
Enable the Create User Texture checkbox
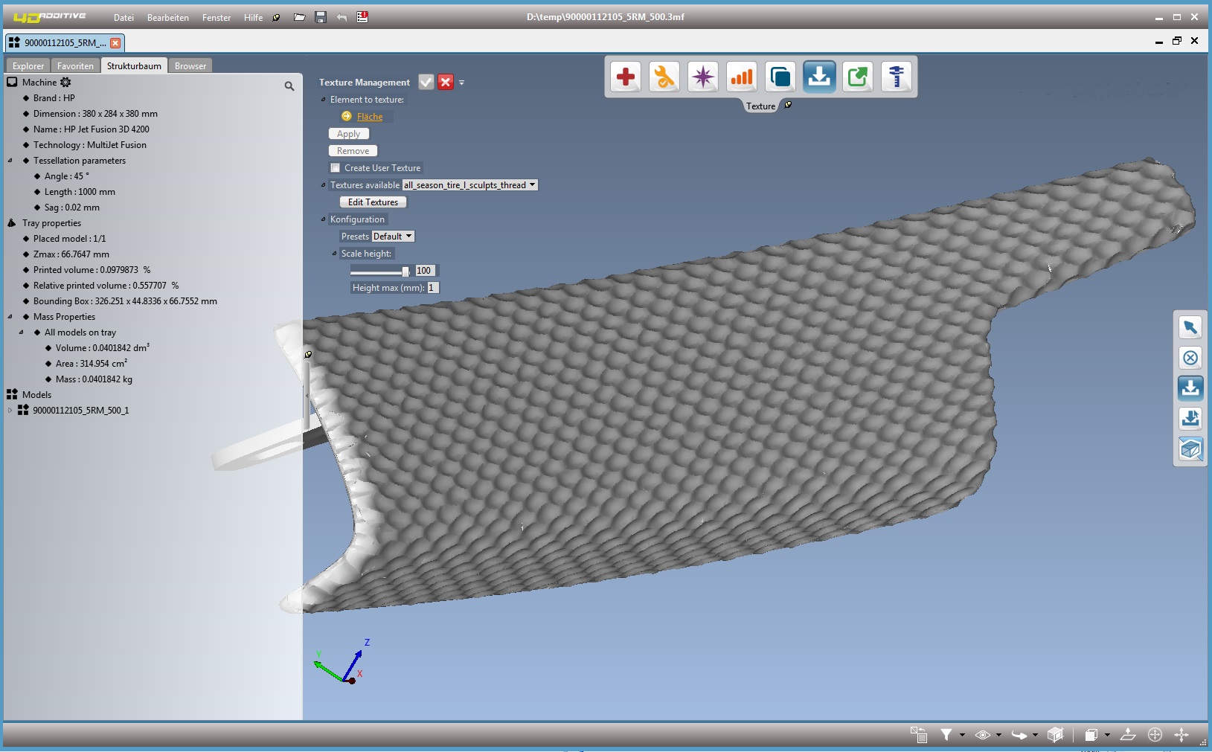coord(336,167)
